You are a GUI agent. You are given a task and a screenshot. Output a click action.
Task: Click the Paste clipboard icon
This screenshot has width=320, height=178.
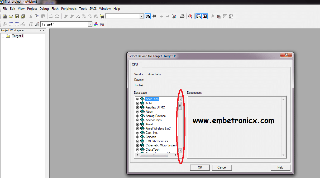click(x=43, y=16)
